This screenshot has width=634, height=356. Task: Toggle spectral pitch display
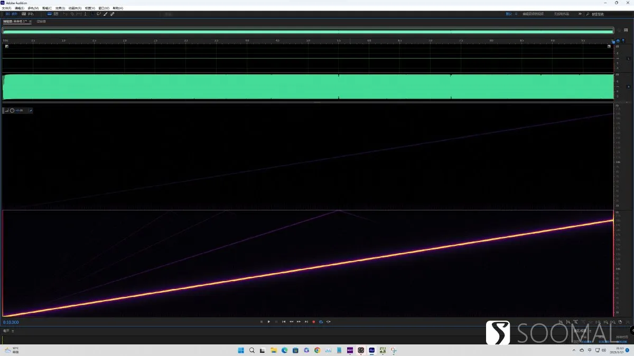[x=56, y=14]
